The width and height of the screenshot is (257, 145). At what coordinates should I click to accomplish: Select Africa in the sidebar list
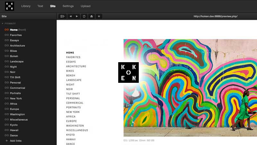tap(13, 104)
